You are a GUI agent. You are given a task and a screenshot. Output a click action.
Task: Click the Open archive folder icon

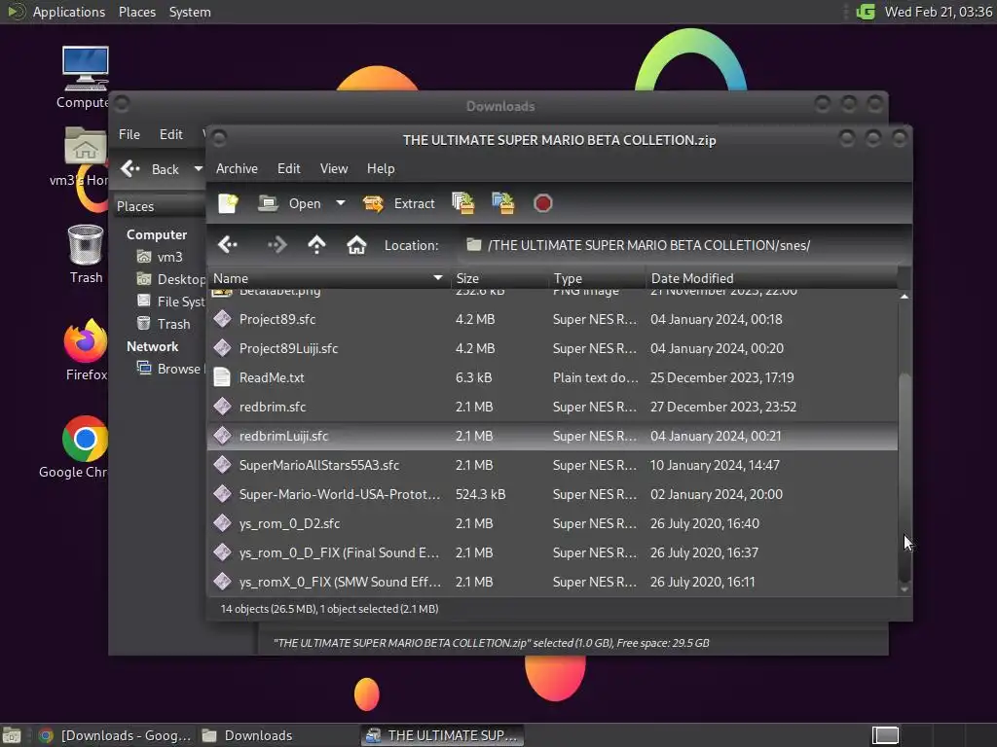(268, 203)
